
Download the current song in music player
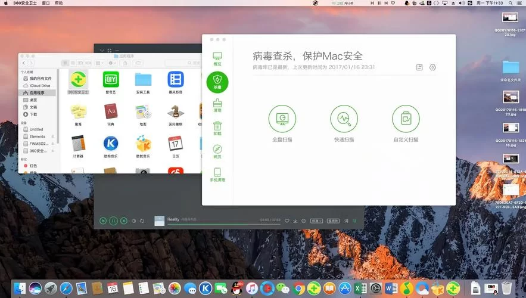click(295, 221)
